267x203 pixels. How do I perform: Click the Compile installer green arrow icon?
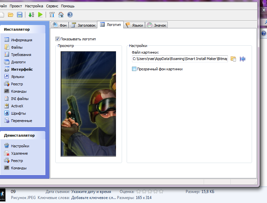coord(31,15)
